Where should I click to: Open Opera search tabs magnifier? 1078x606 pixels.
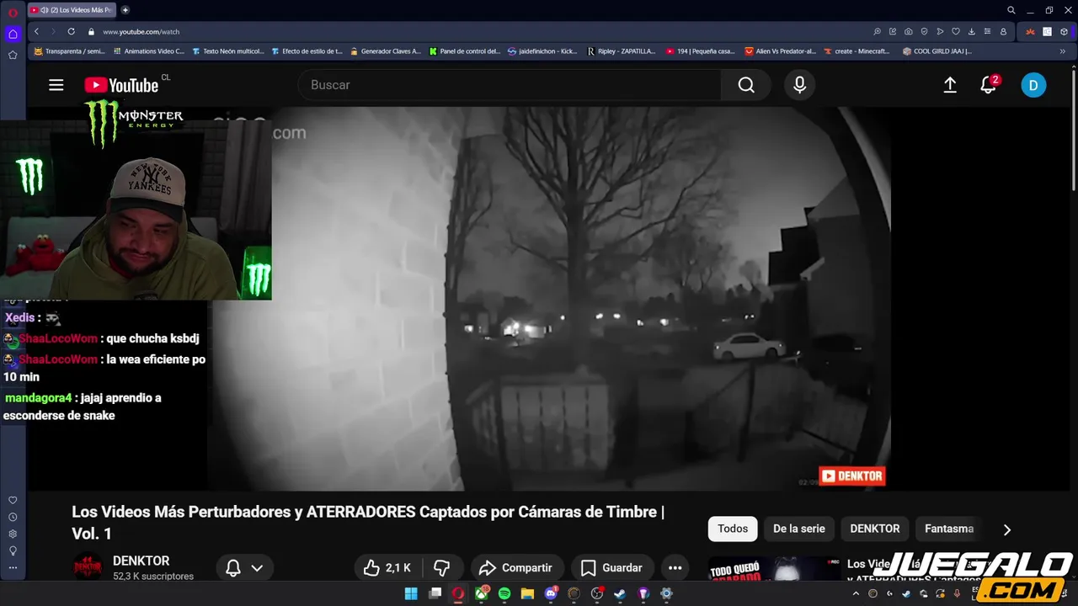click(x=1011, y=10)
